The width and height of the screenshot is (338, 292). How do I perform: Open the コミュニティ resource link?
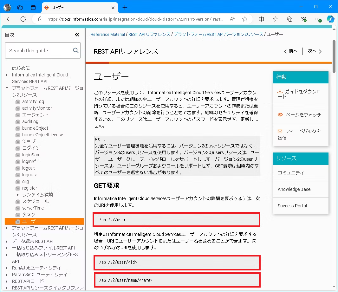pyautogui.click(x=290, y=173)
